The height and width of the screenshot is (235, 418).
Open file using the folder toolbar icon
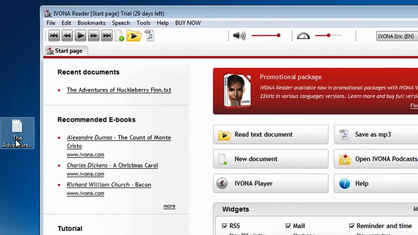[x=134, y=36]
